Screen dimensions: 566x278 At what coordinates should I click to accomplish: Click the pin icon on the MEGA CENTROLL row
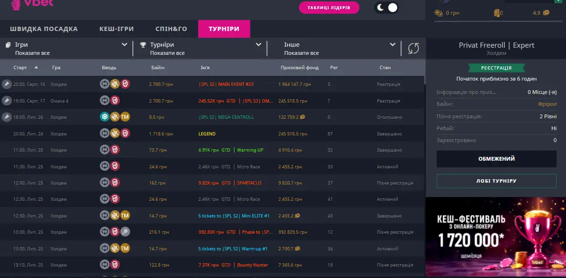[7, 117]
